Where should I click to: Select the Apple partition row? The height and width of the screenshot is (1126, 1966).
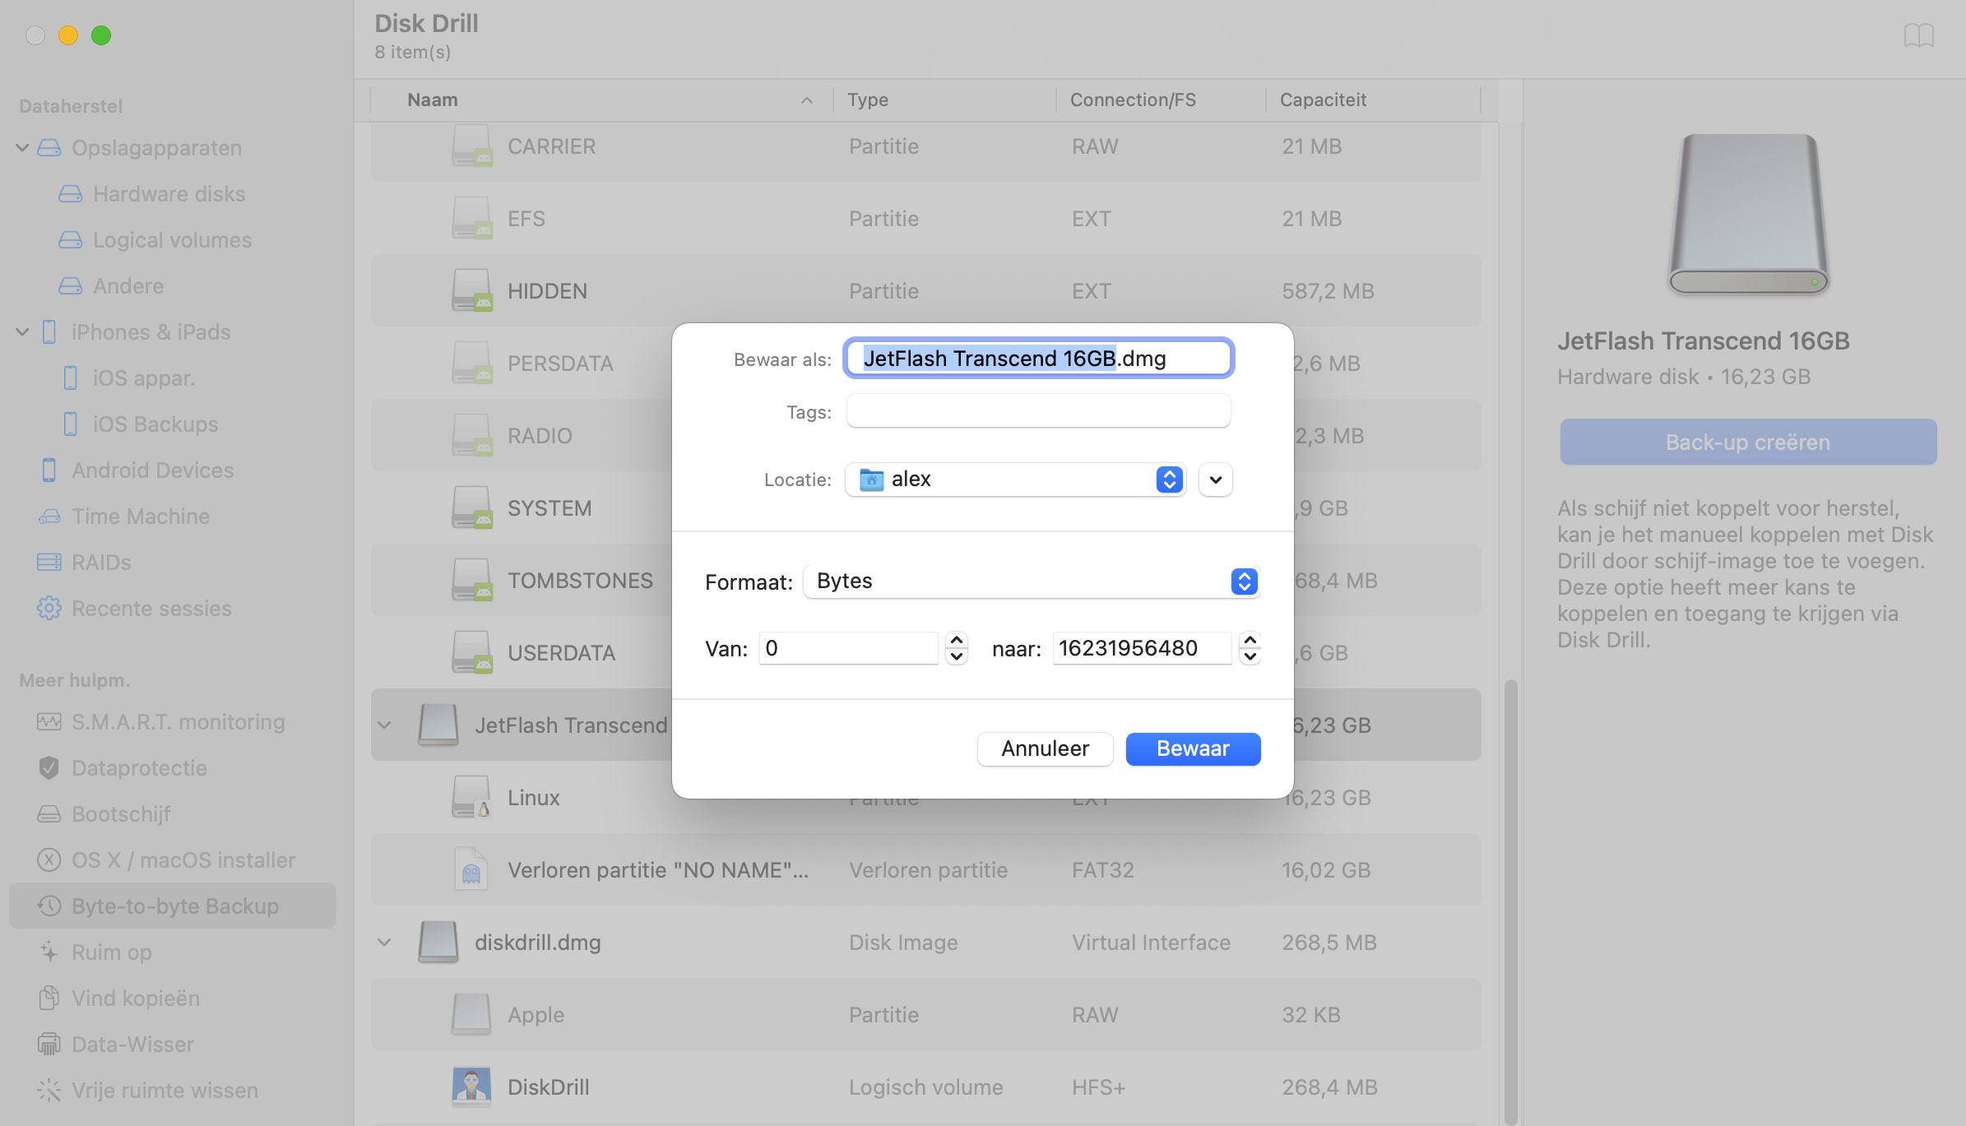pos(925,1015)
